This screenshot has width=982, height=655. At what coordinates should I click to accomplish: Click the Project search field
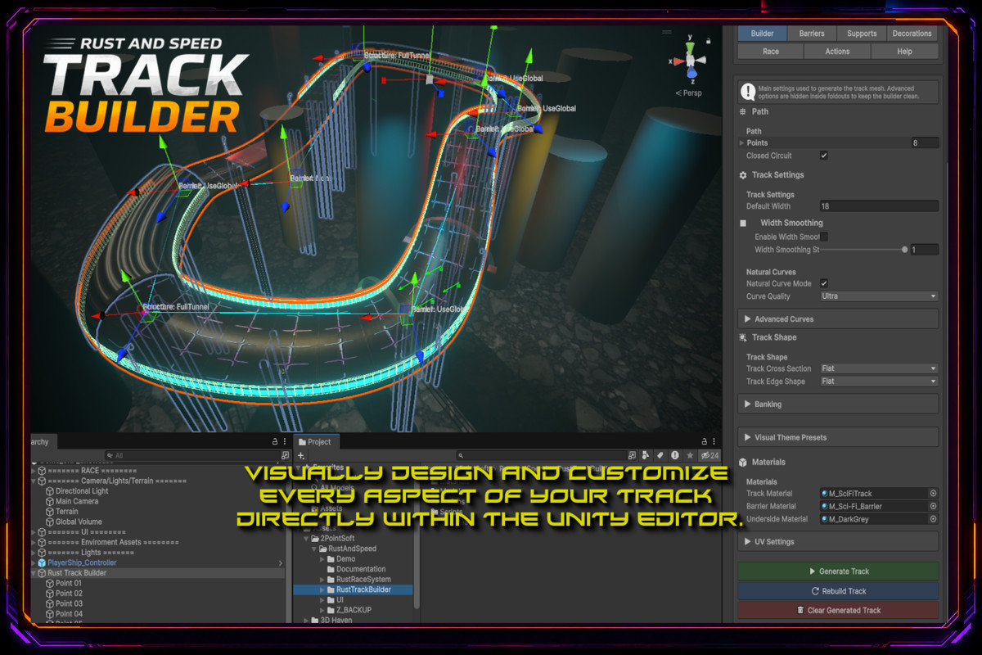click(540, 455)
